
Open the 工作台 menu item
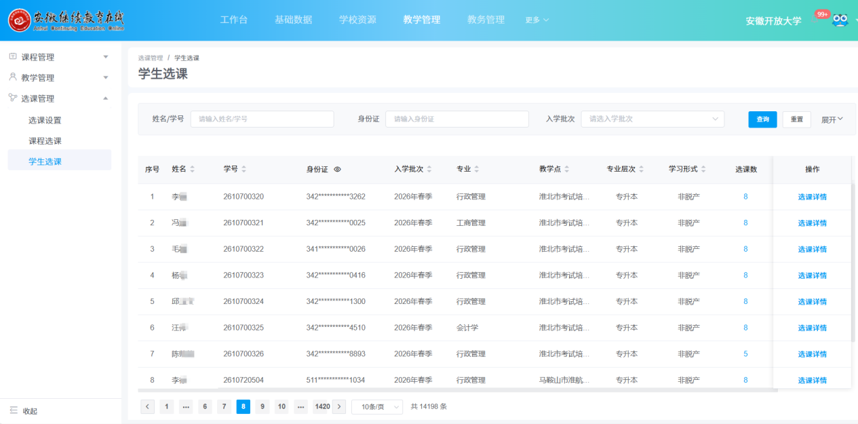[x=233, y=20]
